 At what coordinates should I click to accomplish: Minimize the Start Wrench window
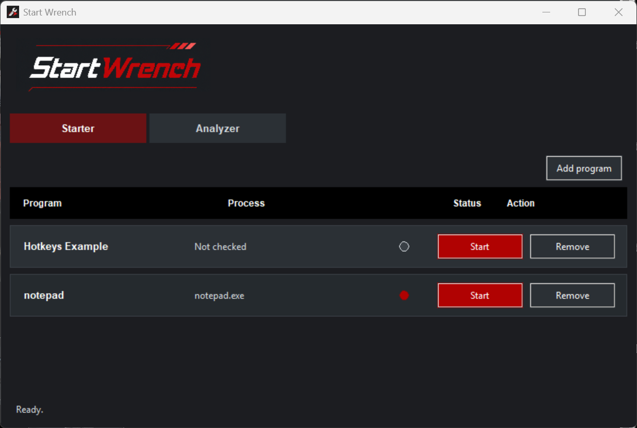tap(545, 12)
